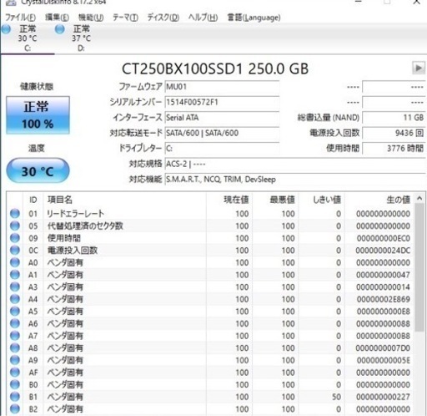Screen dimensions: 427x416
Task: Select the C: drive tab at 30 °C
Action: (x=28, y=38)
